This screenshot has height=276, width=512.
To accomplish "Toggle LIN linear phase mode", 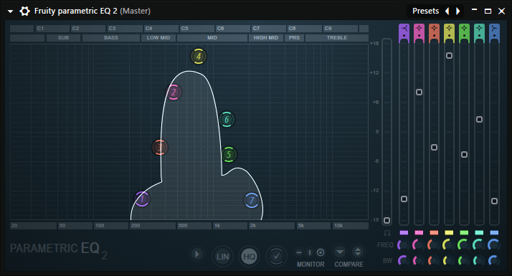I will pos(223,257).
